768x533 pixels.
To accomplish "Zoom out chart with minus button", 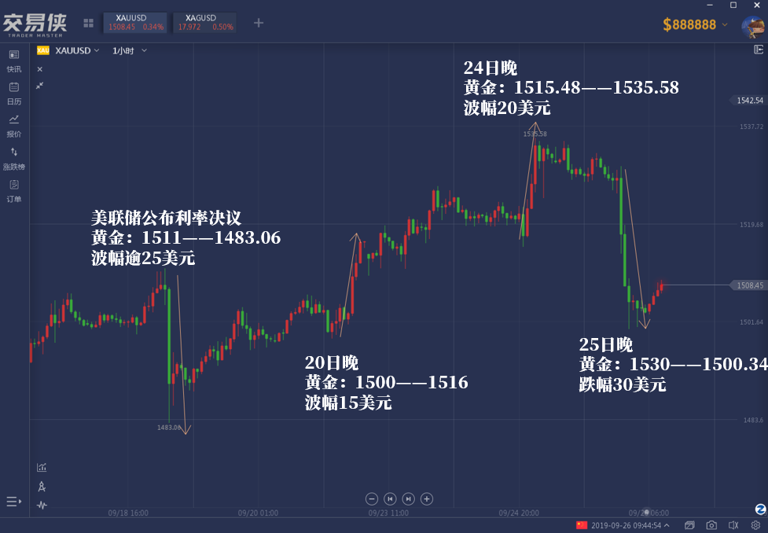I will tap(372, 498).
